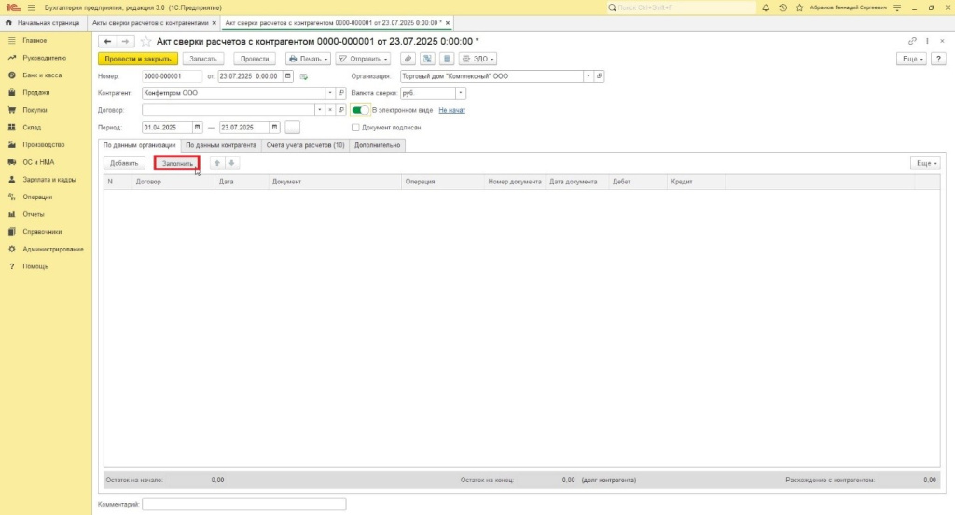Add document to favorites star beside title
Image resolution: width=955 pixels, height=515 pixels.
tap(145, 41)
